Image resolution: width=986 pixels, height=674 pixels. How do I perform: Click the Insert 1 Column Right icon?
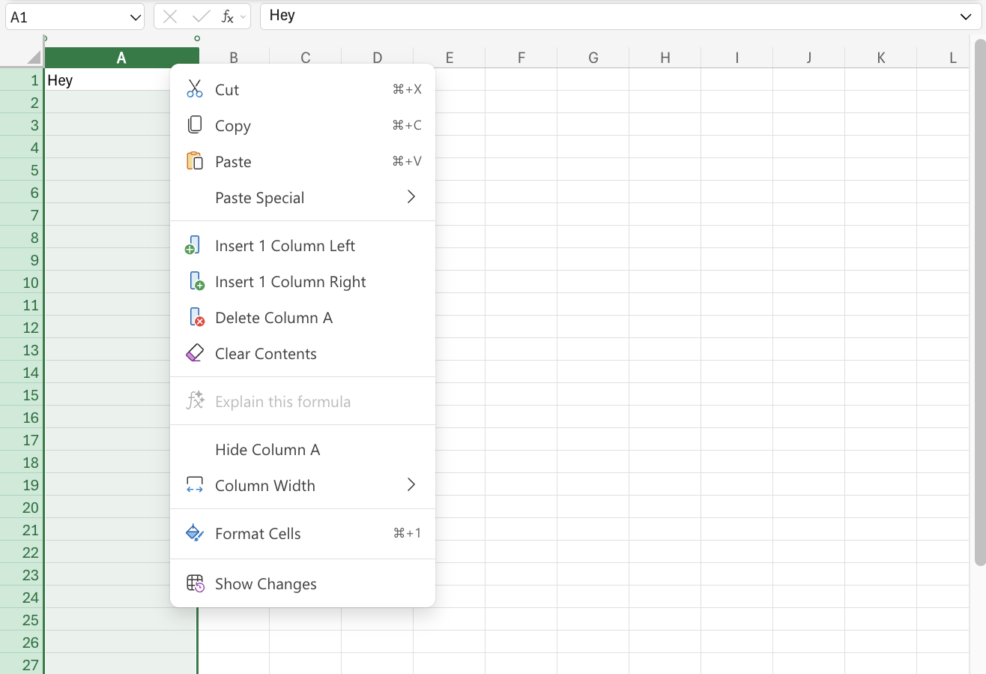click(x=196, y=281)
